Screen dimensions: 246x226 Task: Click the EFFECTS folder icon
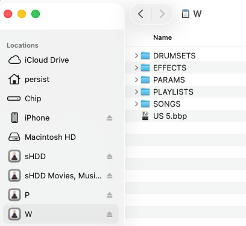coord(145,67)
